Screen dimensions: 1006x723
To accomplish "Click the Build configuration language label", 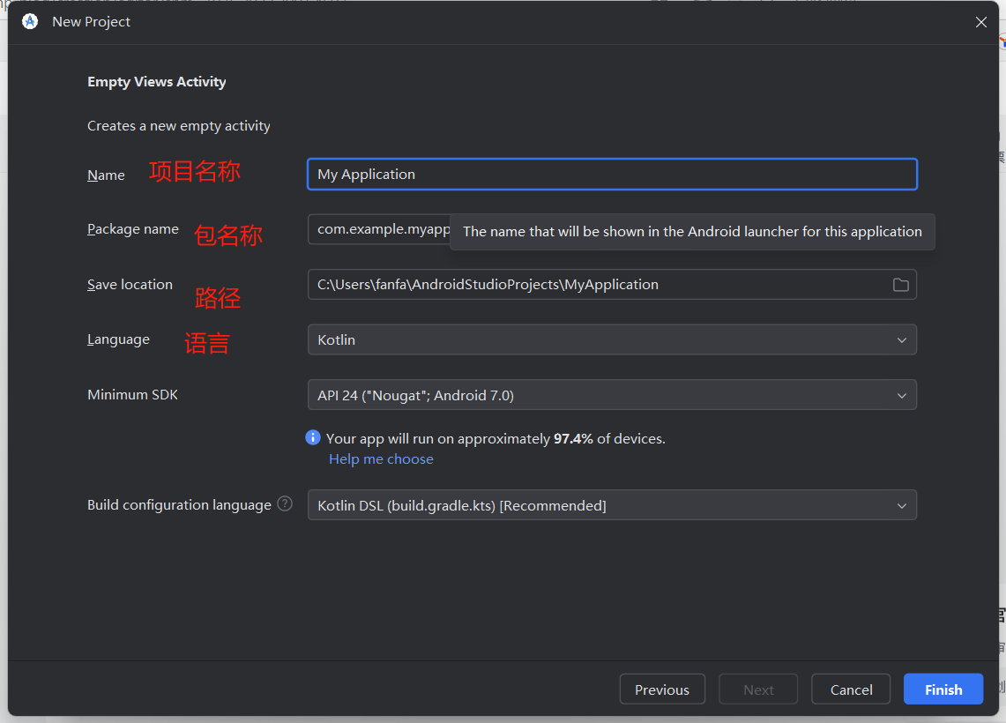I will [179, 505].
